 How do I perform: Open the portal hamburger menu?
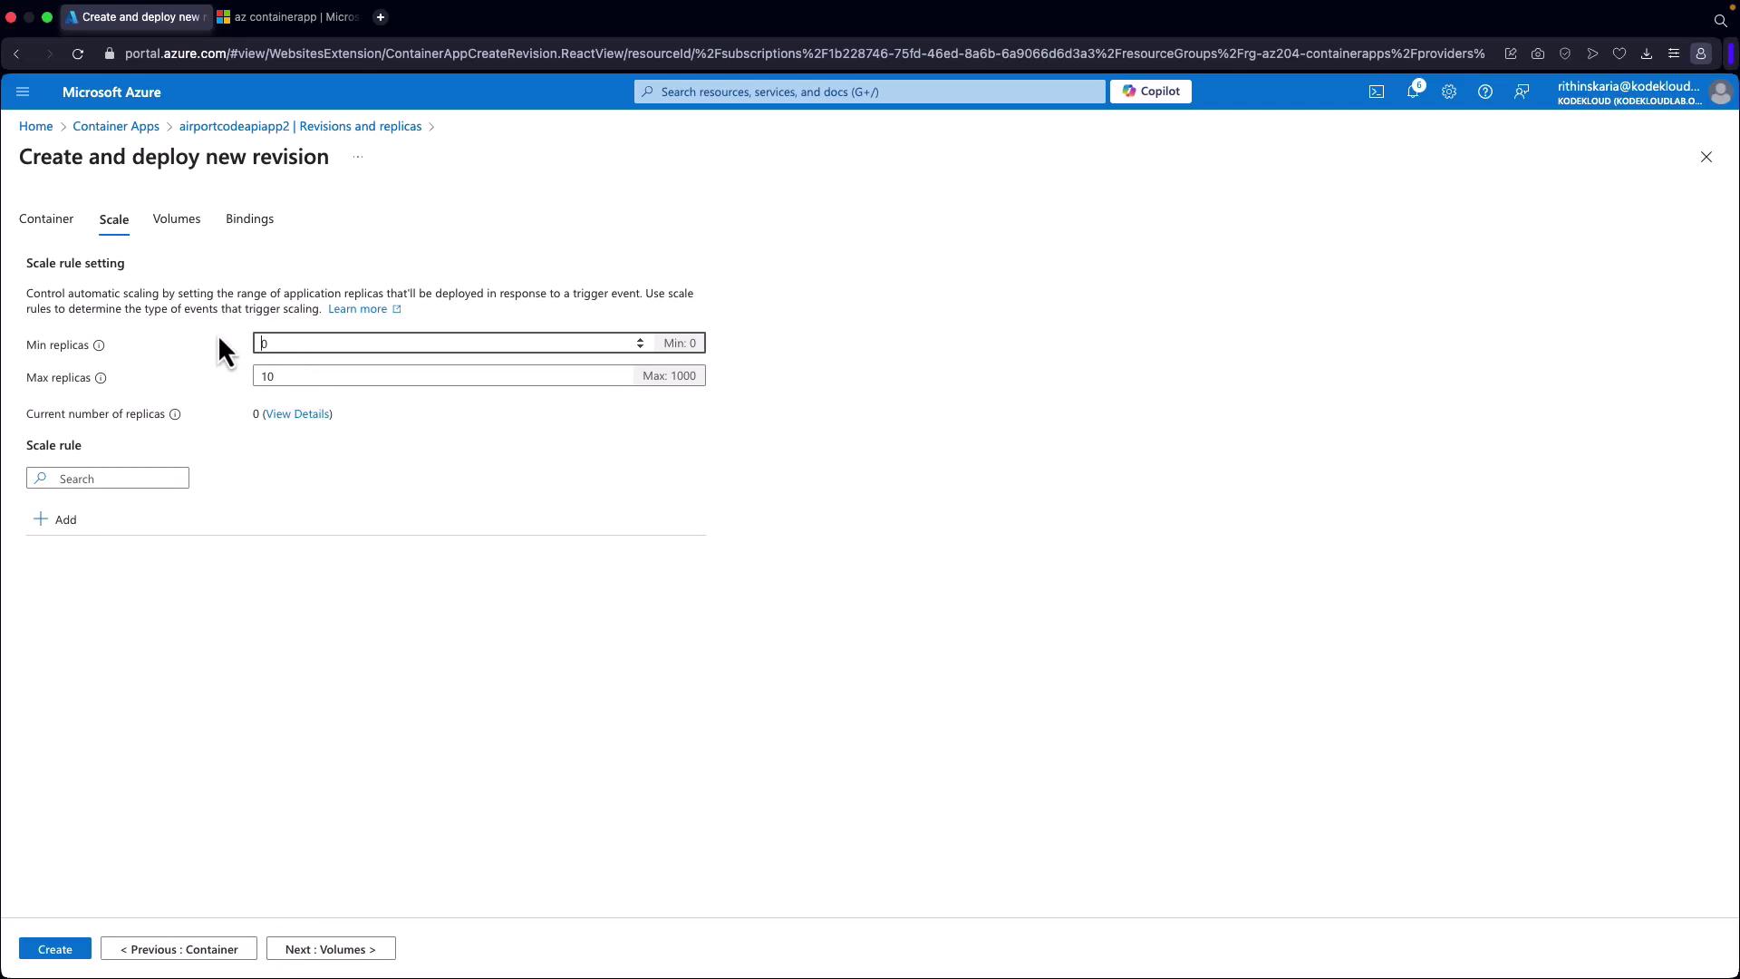point(24,92)
